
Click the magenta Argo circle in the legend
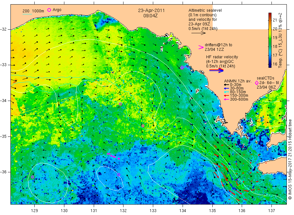(x=49, y=10)
